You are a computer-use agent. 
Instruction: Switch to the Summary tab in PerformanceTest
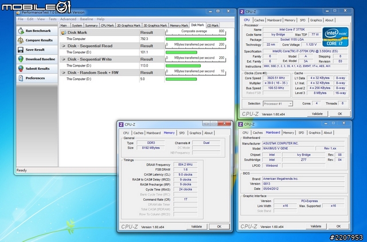[91, 25]
